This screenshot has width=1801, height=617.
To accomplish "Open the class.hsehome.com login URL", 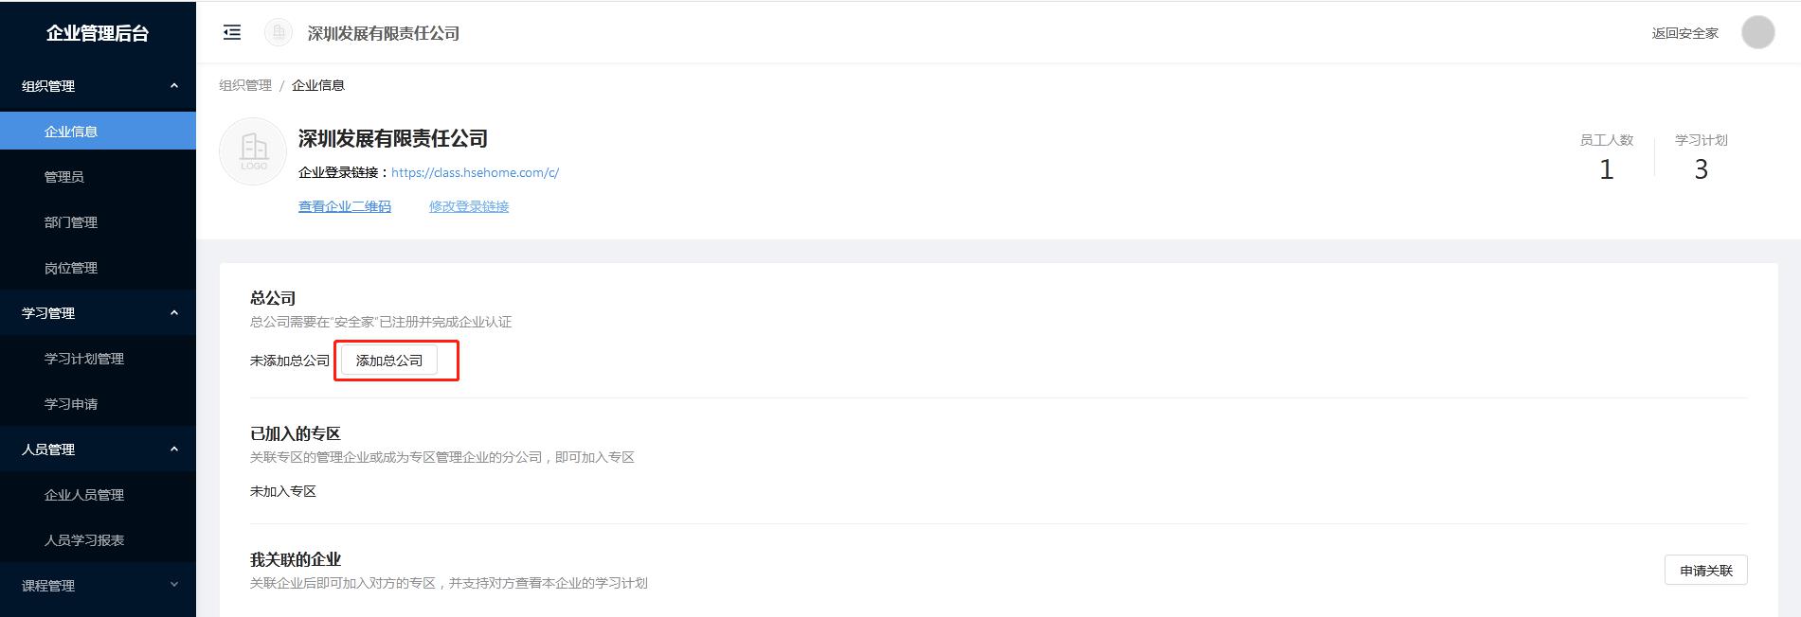I will [475, 172].
